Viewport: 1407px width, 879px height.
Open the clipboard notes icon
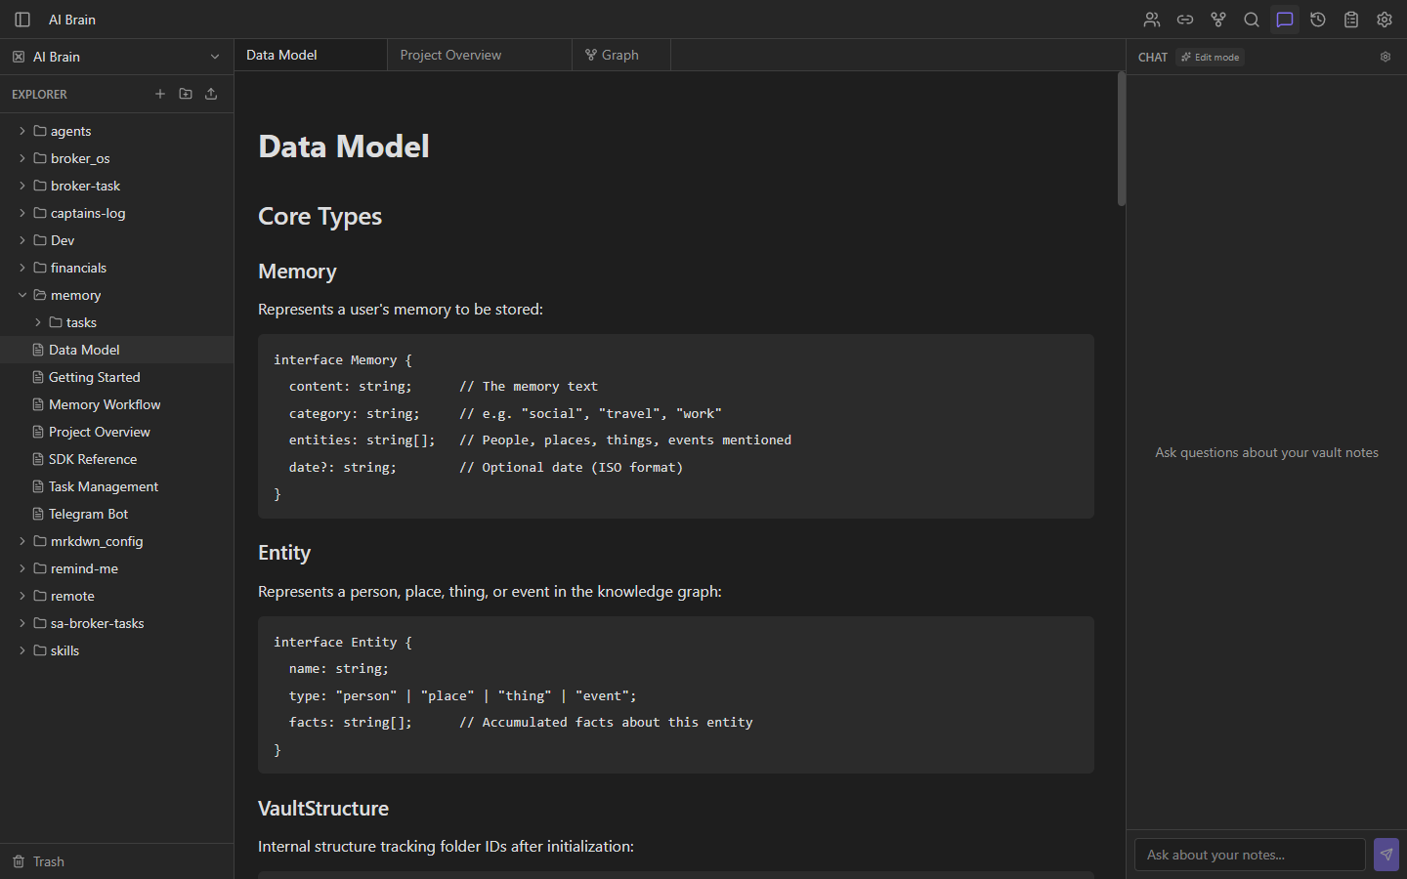[1351, 20]
